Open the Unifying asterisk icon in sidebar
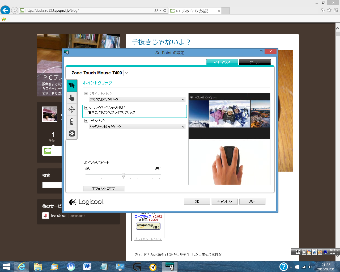This screenshot has height=272, width=340. tap(72, 133)
